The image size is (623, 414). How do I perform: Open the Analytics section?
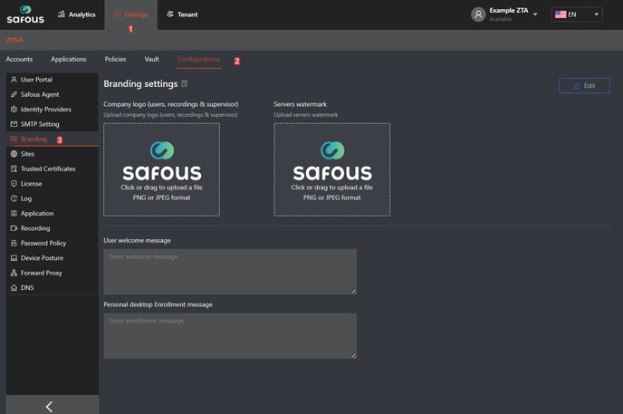(76, 14)
